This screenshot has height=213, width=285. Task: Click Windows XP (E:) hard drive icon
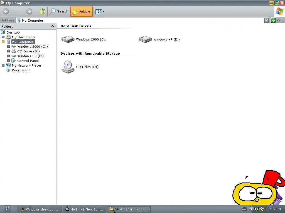pos(145,39)
